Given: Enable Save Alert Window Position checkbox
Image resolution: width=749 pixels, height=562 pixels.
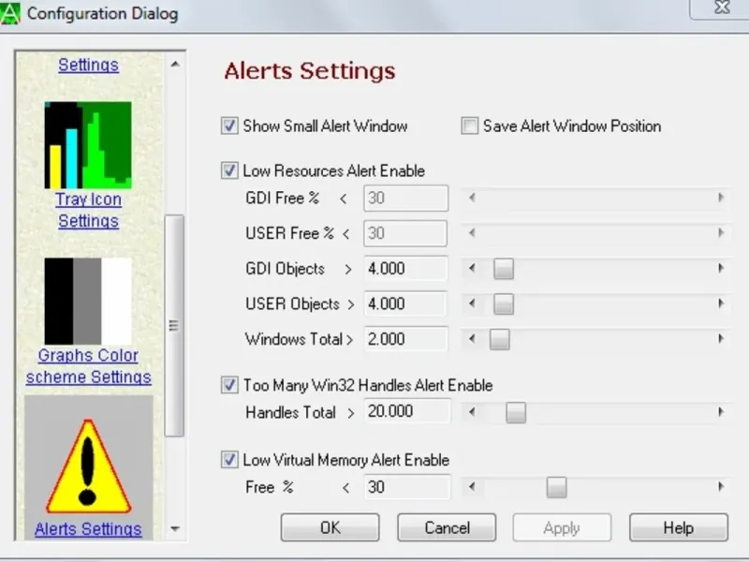Looking at the screenshot, I should [x=470, y=126].
